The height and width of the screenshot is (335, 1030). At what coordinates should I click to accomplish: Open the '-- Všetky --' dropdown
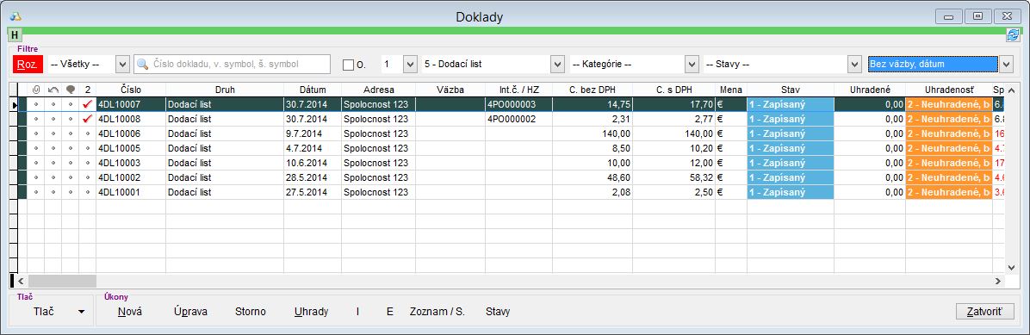tap(121, 64)
